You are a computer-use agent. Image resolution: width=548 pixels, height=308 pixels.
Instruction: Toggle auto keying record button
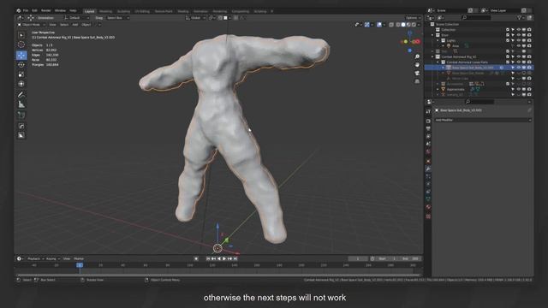coord(196,258)
